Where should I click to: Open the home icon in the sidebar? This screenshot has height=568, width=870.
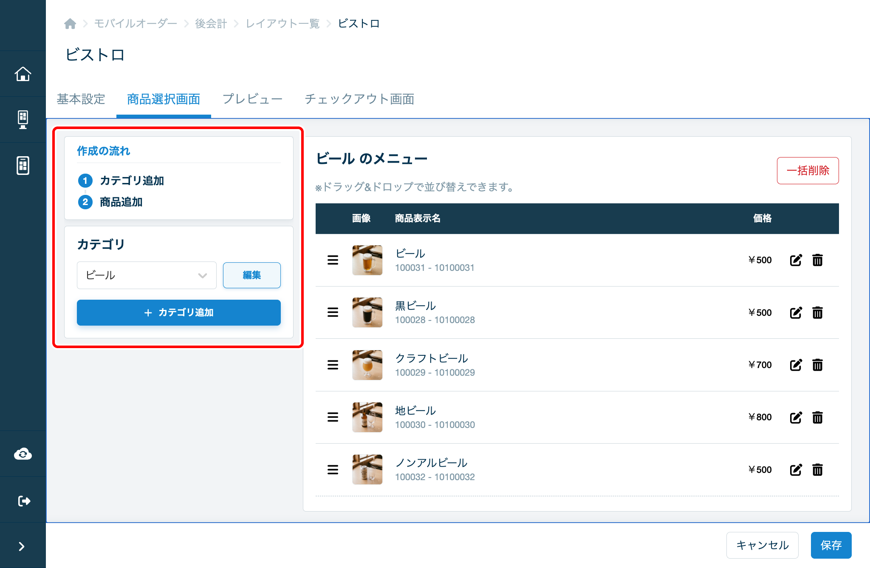click(23, 74)
